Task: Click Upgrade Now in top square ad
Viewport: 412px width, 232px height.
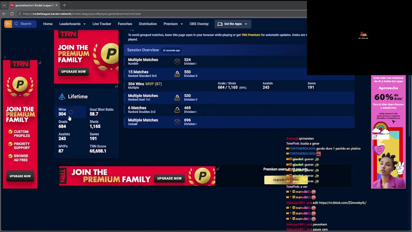Action: point(73,72)
